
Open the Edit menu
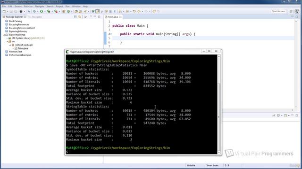[x=10, y=6]
